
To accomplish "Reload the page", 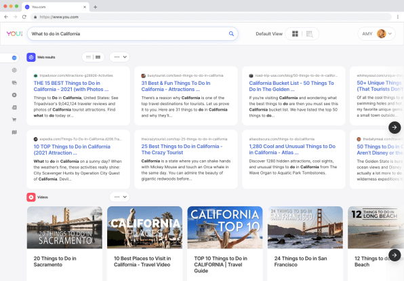I will 24,17.
